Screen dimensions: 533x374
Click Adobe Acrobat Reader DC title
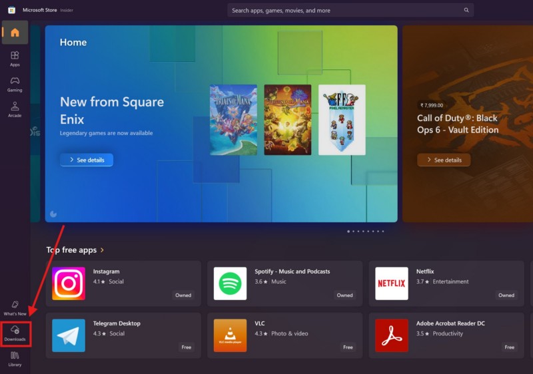(450, 323)
